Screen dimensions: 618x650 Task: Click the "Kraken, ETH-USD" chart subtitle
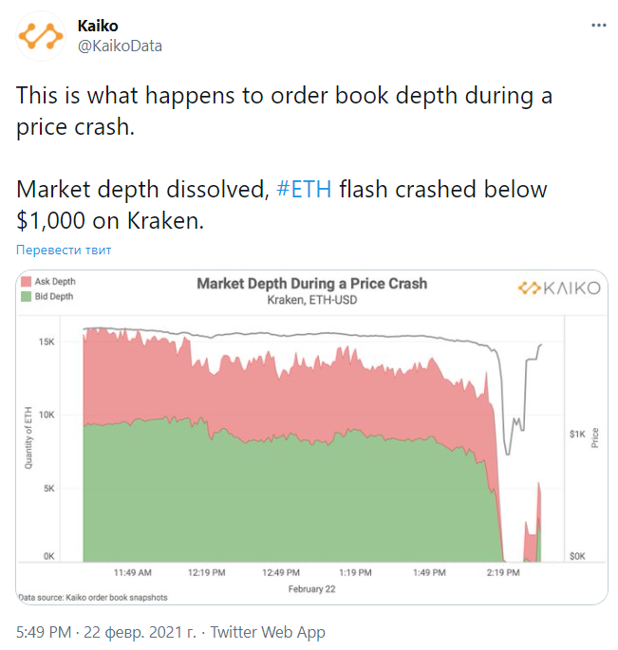pyautogui.click(x=311, y=300)
